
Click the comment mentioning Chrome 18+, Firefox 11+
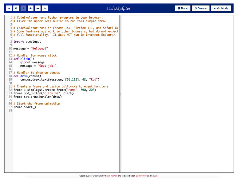66,28
